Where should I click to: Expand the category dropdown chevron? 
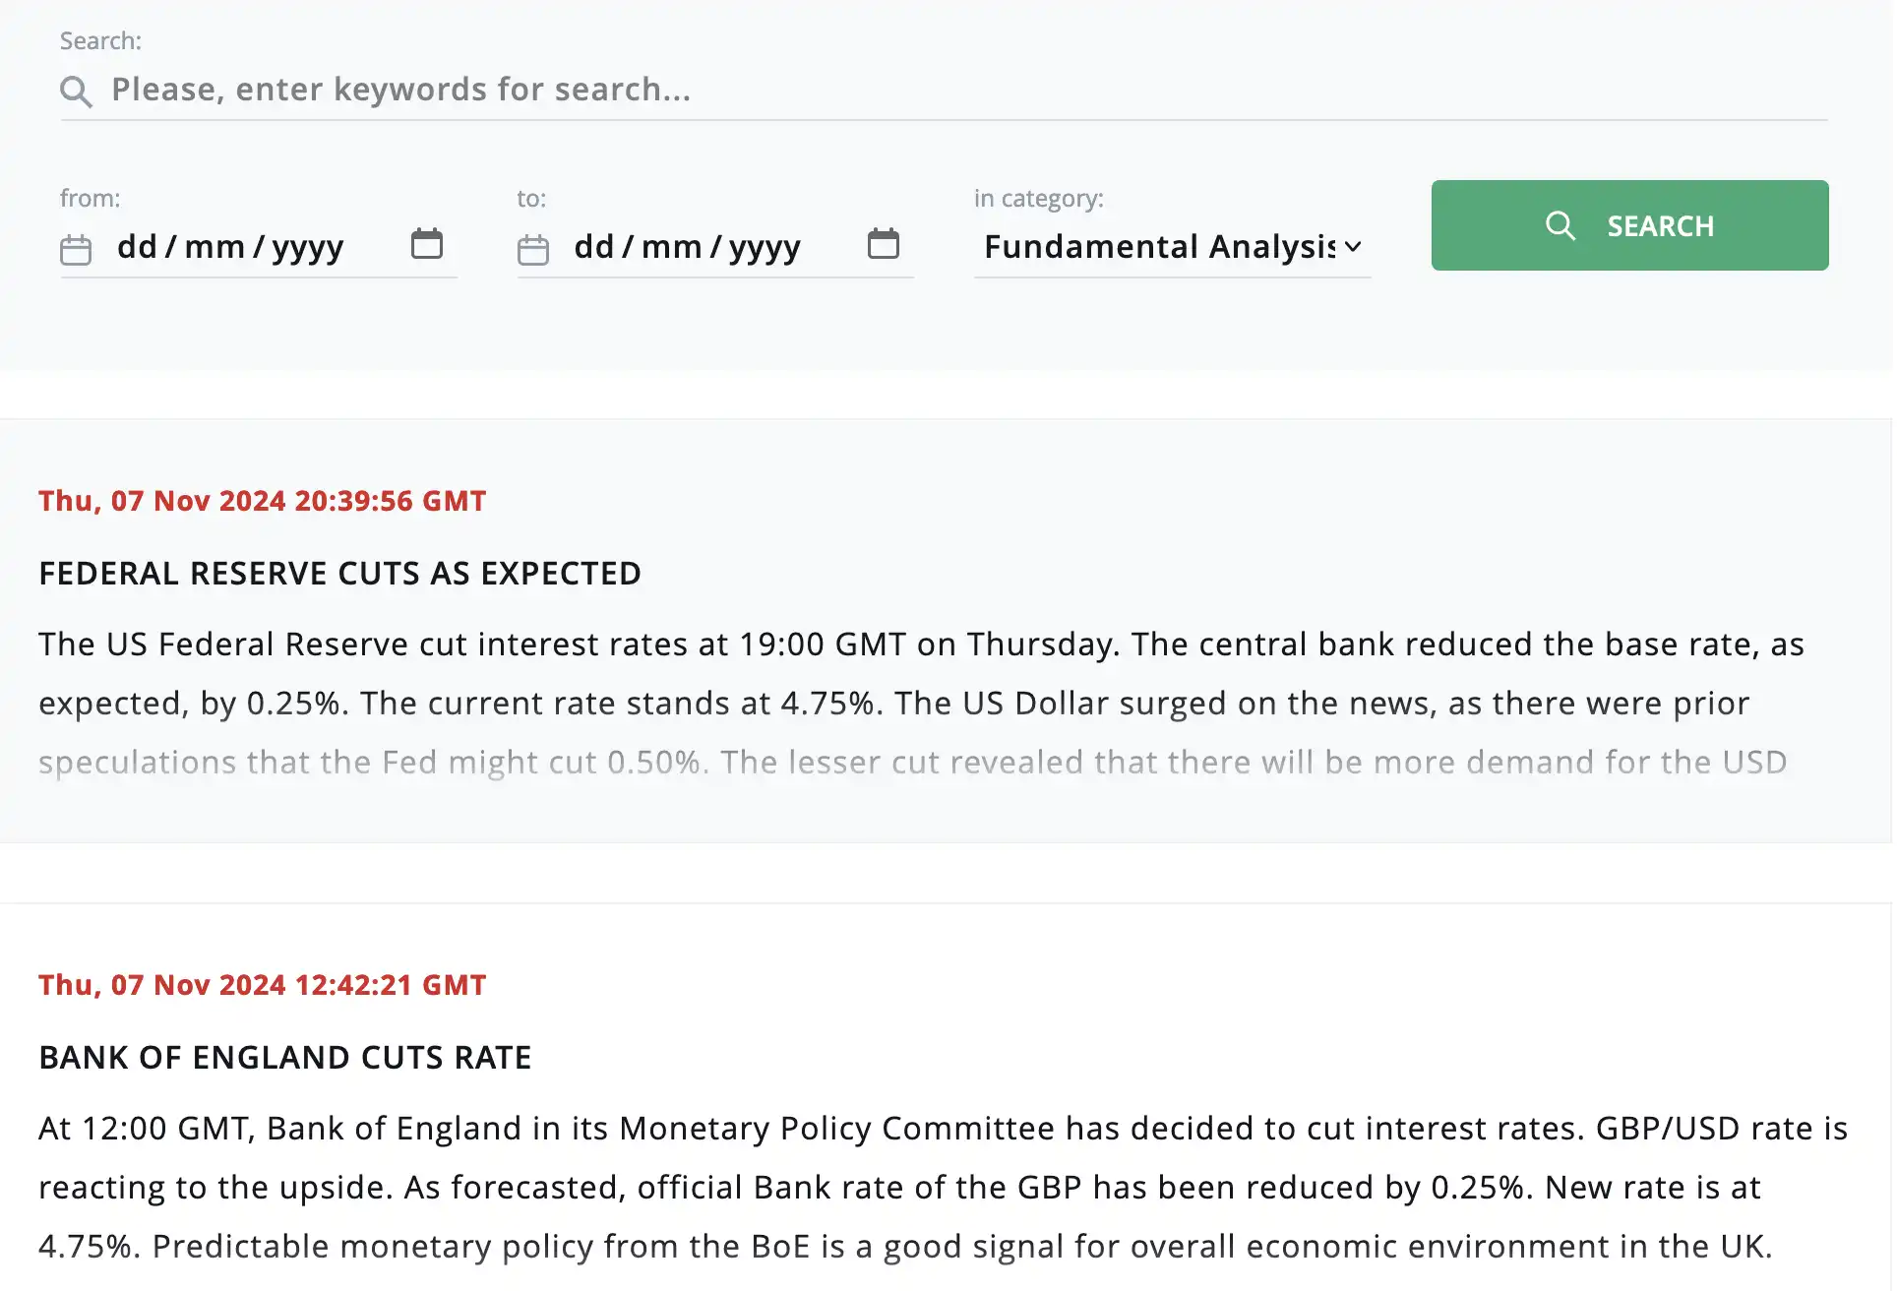(1353, 247)
